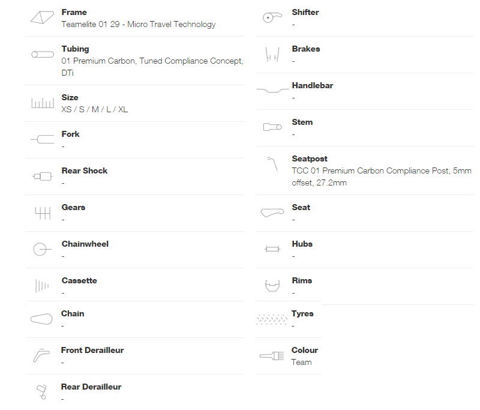Select the XS / S / M / L / XL size text
The height and width of the screenshot is (410, 480).
(95, 109)
